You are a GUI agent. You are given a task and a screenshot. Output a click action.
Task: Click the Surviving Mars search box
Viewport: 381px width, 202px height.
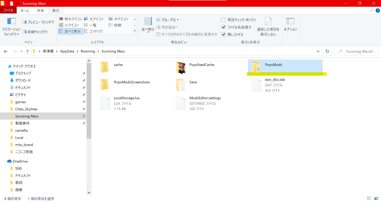pos(356,51)
